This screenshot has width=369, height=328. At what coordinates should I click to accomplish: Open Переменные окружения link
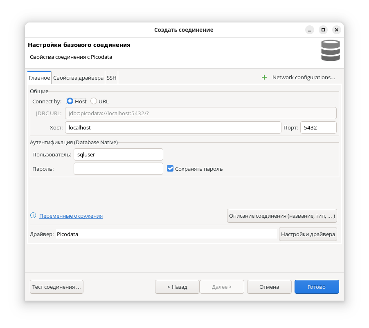tap(71, 216)
